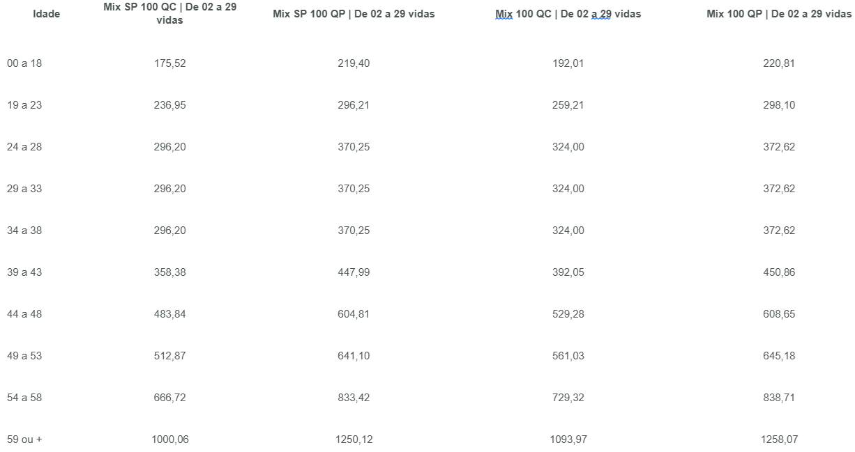The height and width of the screenshot is (452, 855).
Task: Click the Mix 100 QP column header
Action: pos(779,14)
